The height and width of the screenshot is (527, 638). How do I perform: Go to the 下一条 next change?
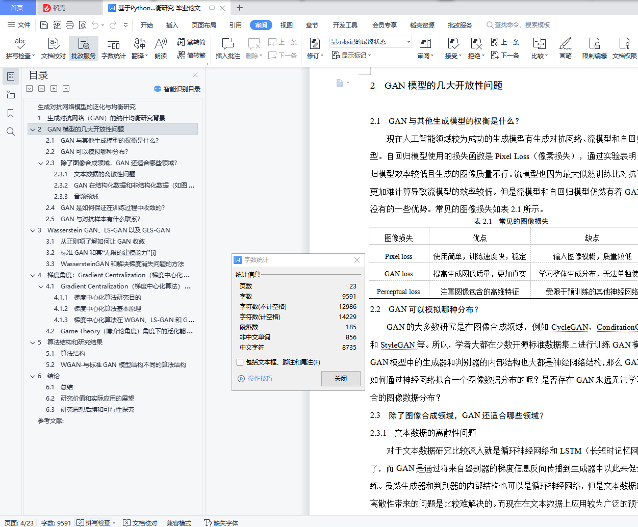[x=505, y=55]
